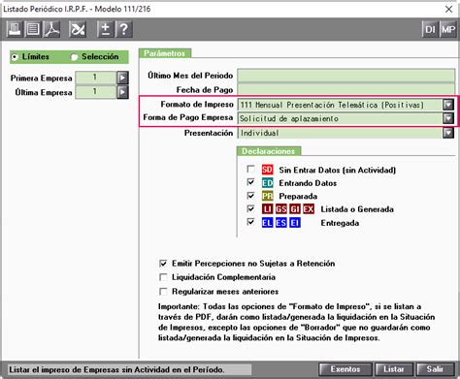Click the Exentos button
The width and height of the screenshot is (460, 379).
click(x=345, y=369)
